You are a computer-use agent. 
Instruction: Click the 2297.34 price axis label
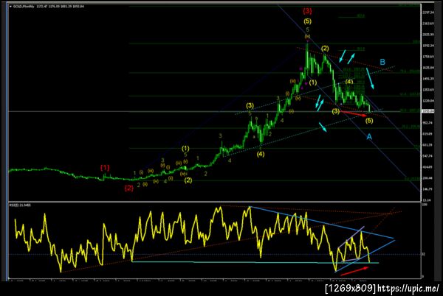click(x=427, y=13)
